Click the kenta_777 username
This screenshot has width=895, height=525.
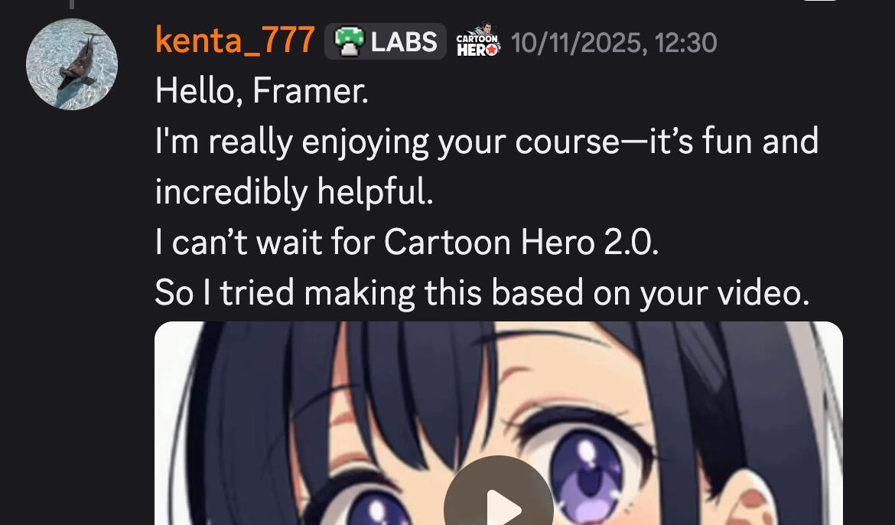[235, 41]
